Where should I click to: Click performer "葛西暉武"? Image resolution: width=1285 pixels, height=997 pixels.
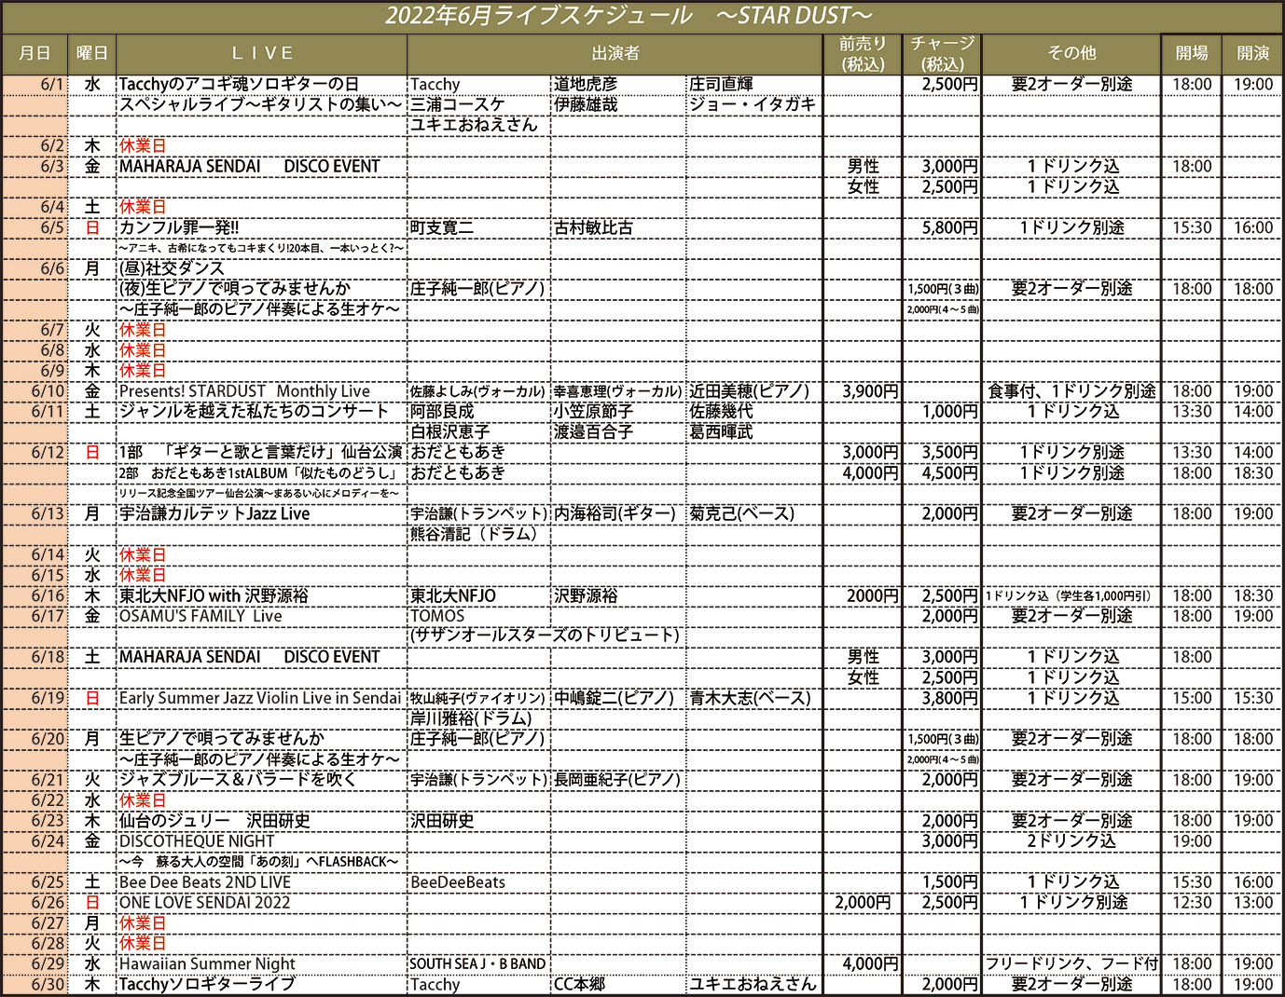click(x=721, y=431)
